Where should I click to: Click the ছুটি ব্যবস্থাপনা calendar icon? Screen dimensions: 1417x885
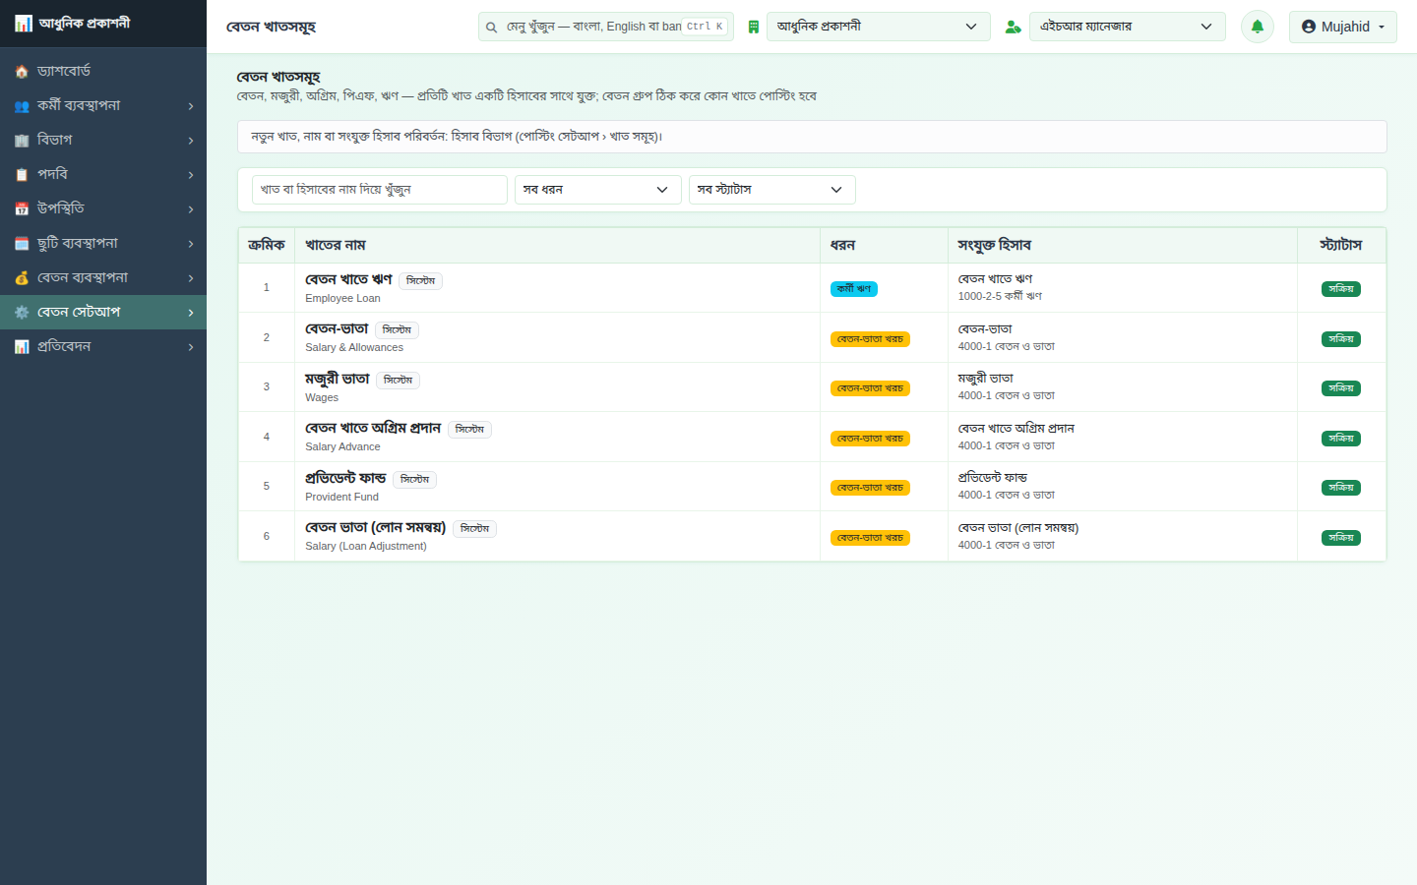tap(22, 244)
